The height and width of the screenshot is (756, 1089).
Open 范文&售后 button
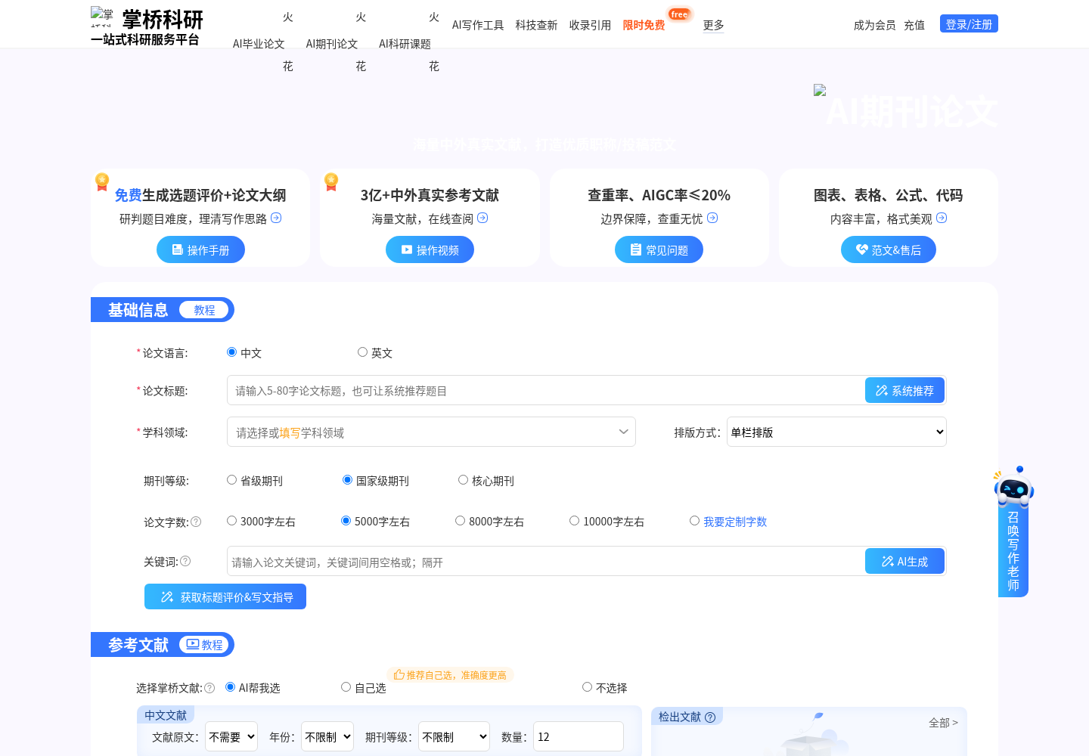889,249
